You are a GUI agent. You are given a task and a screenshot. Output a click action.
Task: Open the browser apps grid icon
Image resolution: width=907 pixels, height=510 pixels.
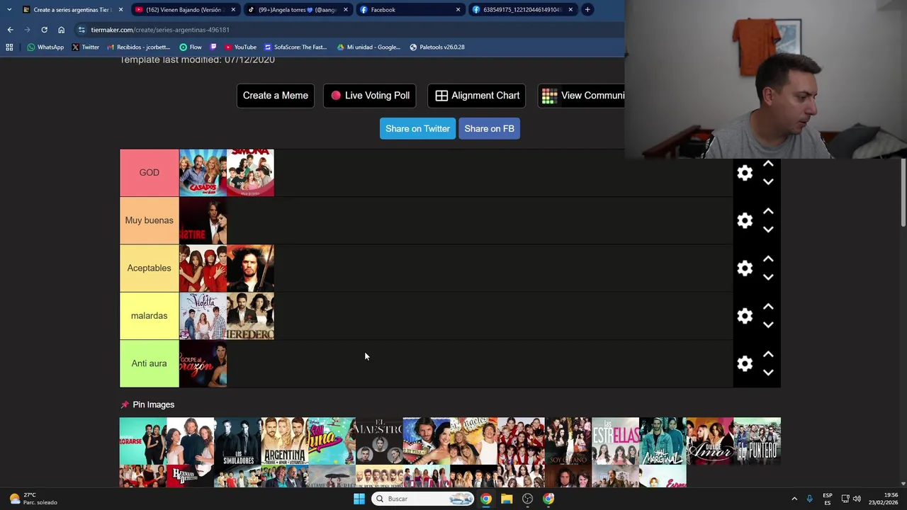click(x=9, y=47)
